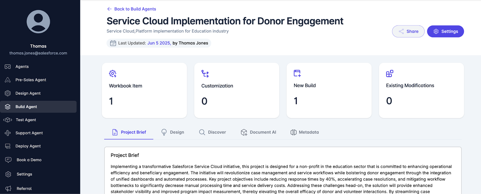
Task: Click the Document AI cube icon
Action: (x=244, y=132)
